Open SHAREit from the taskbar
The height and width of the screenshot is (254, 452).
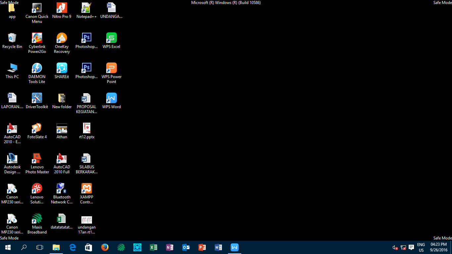pos(137,247)
